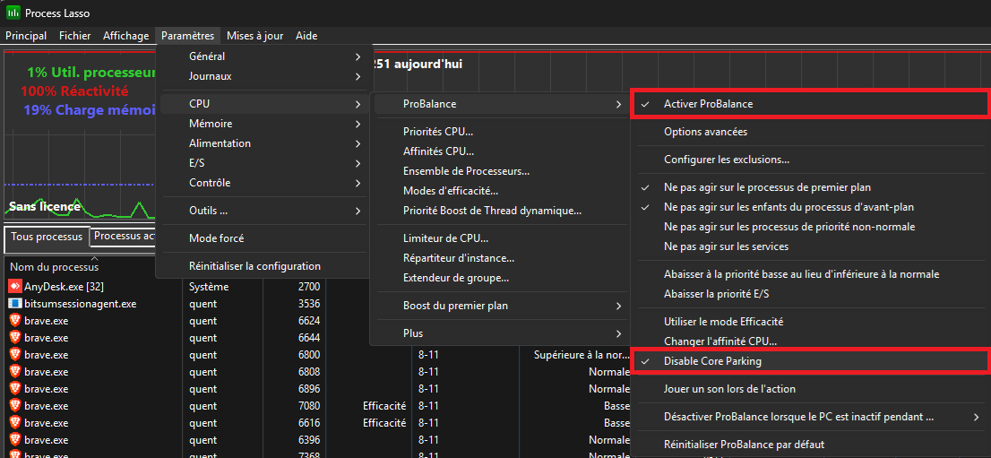
Task: Toggle Ne pas agir sur le processus de premier plan
Action: point(810,188)
